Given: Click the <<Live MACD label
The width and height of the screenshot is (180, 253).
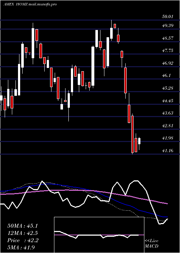Looking at the screenshot, I should (x=152, y=244).
